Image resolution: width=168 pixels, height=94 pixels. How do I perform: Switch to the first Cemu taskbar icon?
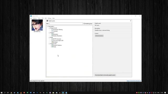63,93
